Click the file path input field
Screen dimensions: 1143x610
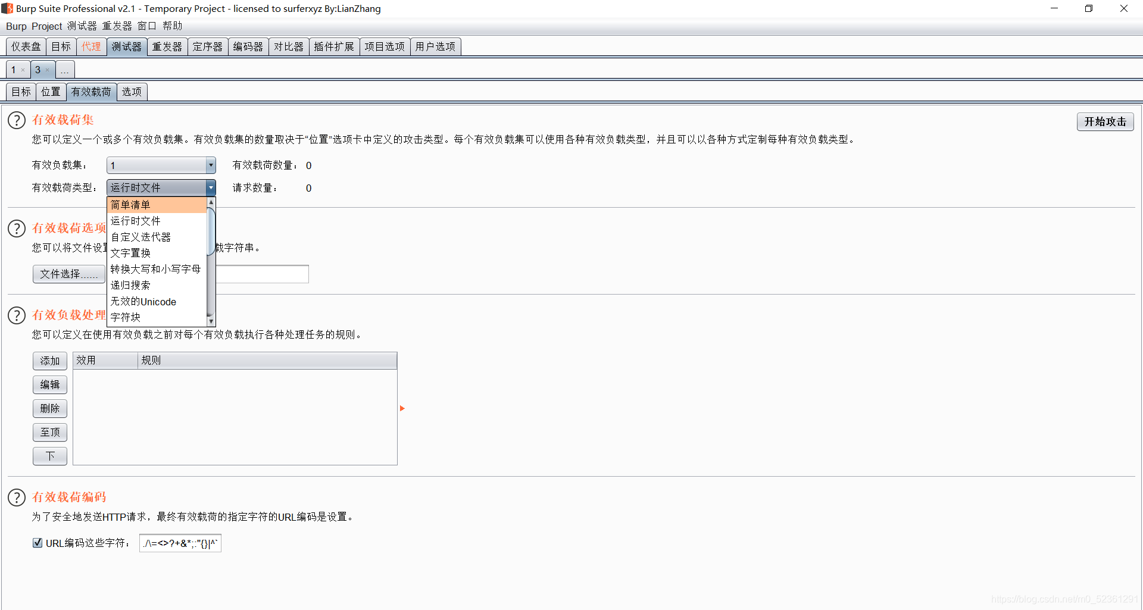pyautogui.click(x=262, y=274)
